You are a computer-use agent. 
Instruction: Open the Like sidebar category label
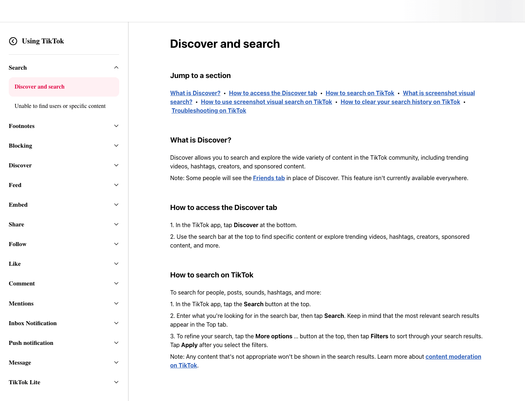pos(15,264)
